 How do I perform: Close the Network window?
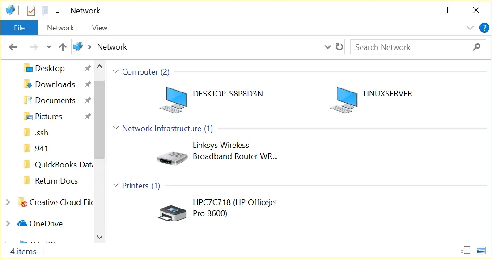[476, 10]
